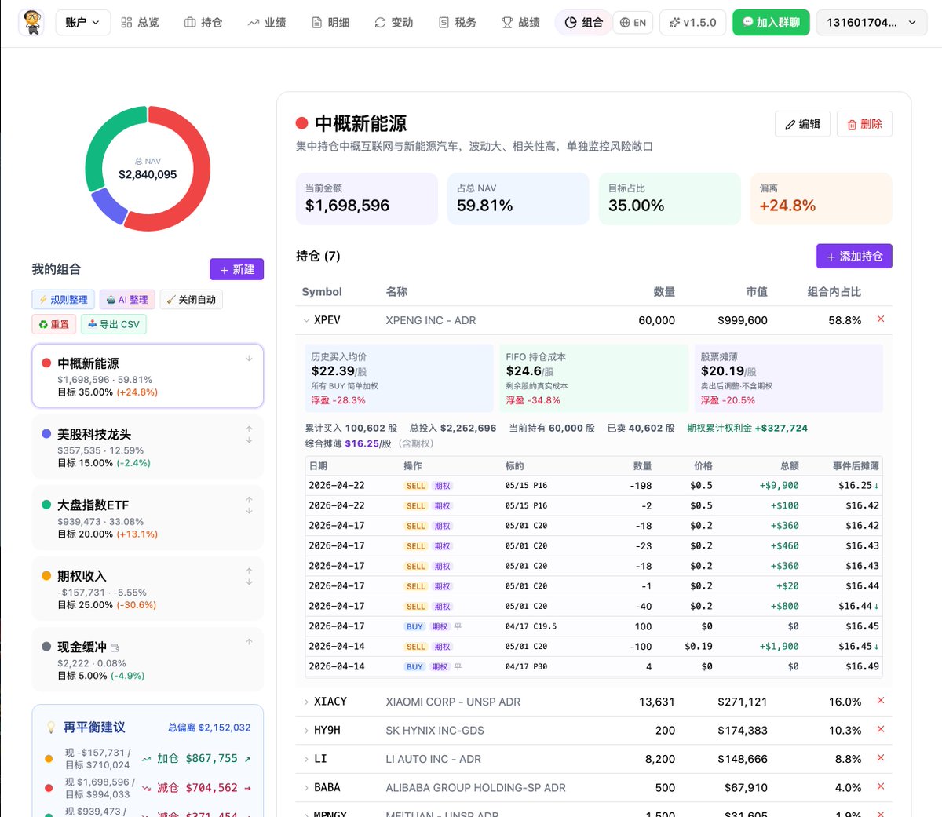Switch to the 持仓 tab

(x=203, y=23)
